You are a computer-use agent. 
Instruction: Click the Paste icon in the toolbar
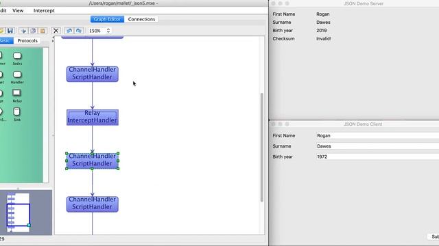tap(43, 31)
